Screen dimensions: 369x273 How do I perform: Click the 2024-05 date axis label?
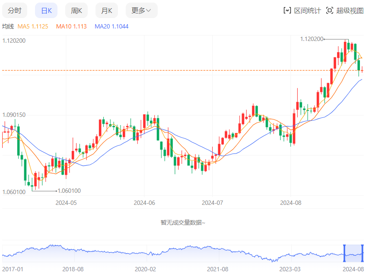(x=66, y=203)
